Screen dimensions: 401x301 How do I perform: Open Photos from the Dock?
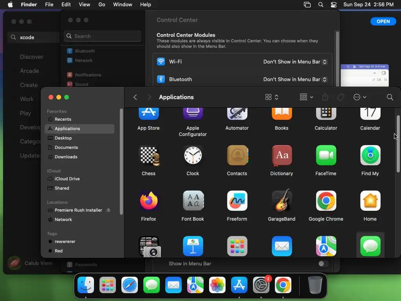[217, 285]
